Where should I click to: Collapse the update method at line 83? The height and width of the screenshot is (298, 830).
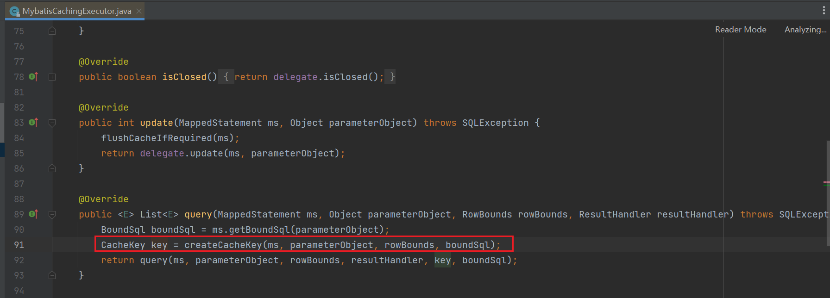click(x=52, y=123)
